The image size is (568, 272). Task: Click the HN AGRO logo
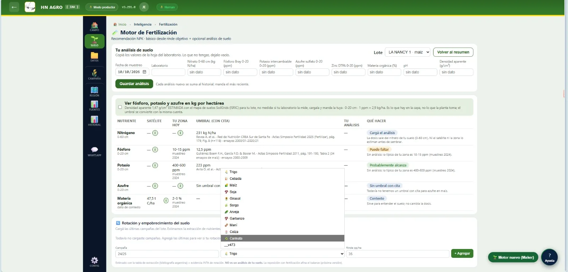tap(30, 7)
